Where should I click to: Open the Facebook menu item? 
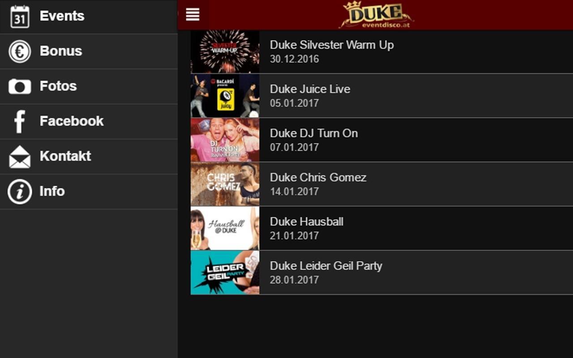[x=89, y=121]
